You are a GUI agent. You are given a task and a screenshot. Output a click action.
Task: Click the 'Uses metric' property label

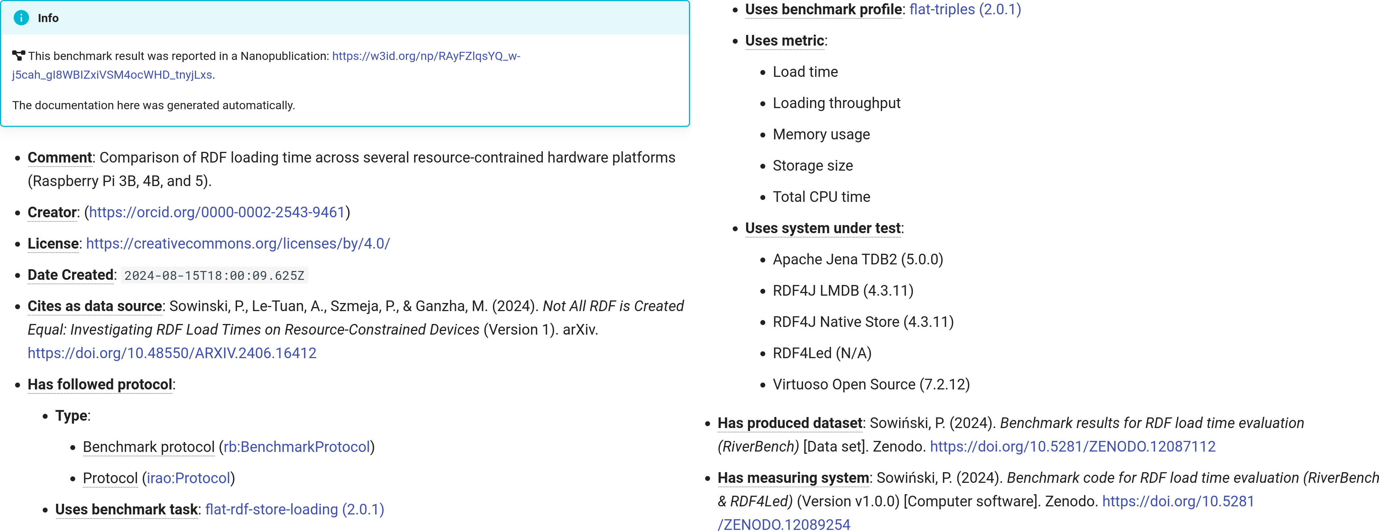[x=784, y=41]
